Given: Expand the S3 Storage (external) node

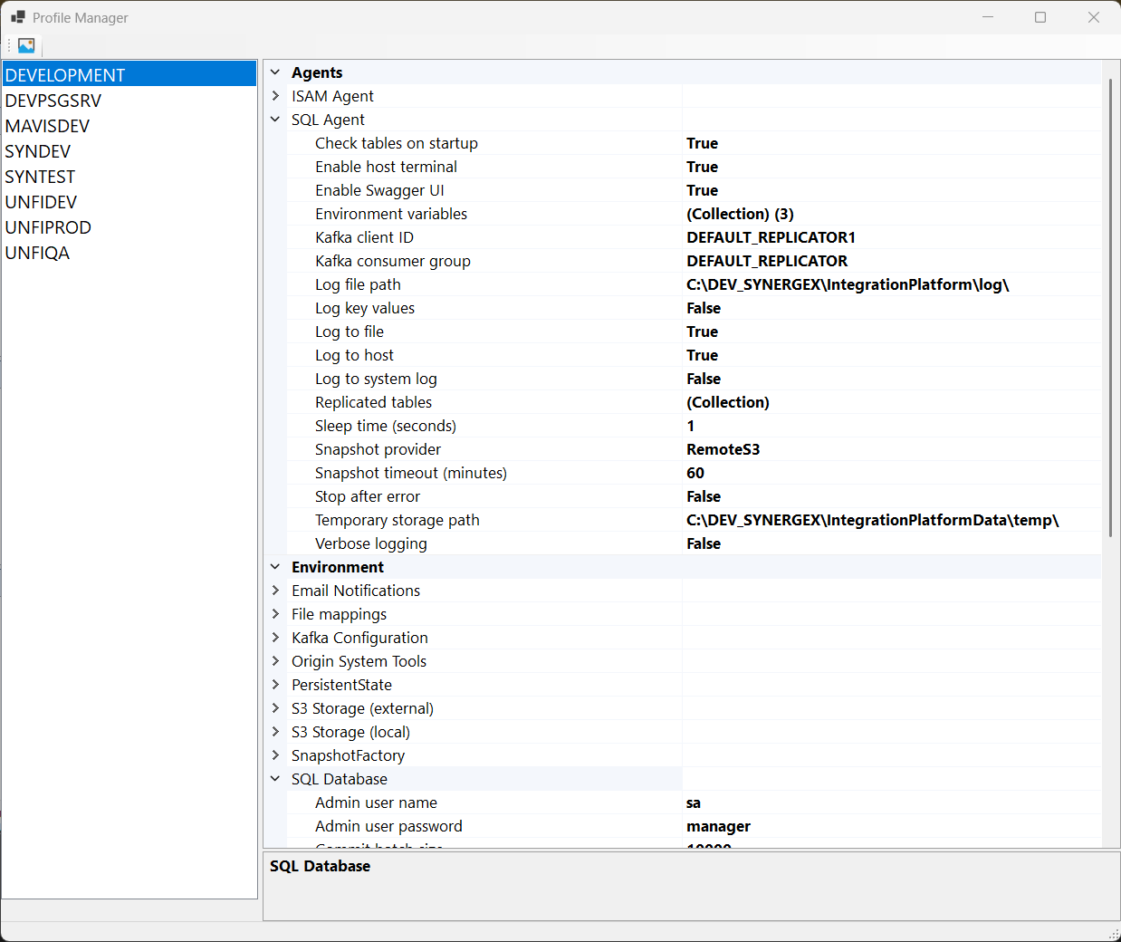Looking at the screenshot, I should pos(275,708).
